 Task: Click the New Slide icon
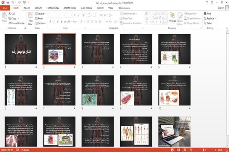click(31, 15)
